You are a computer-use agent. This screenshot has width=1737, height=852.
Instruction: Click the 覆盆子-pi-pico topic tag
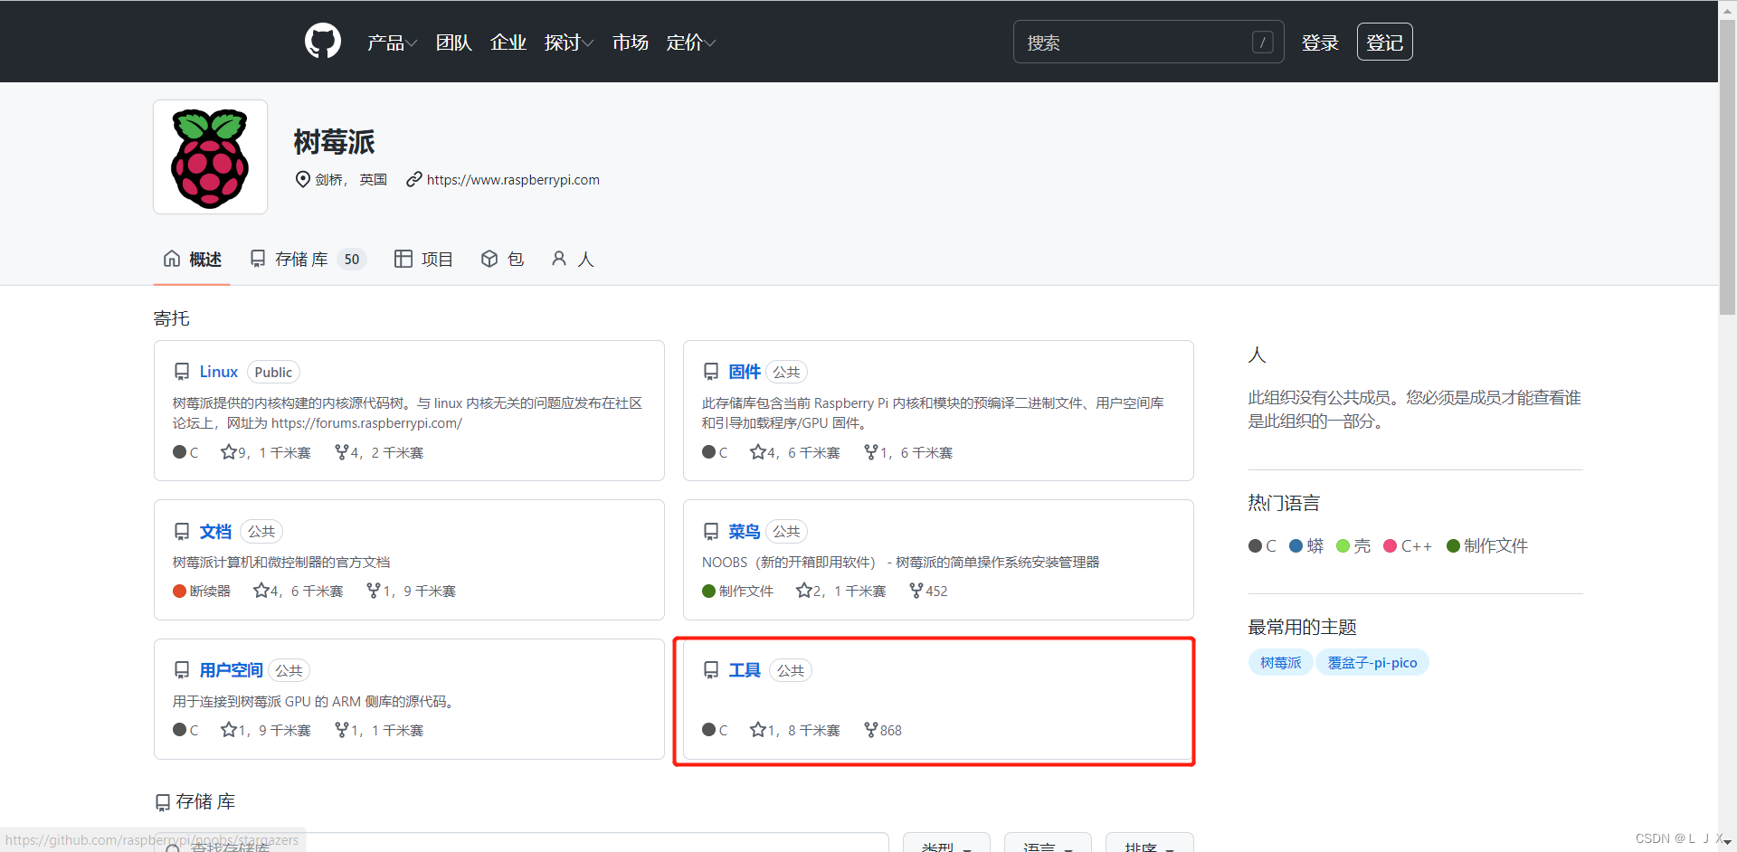click(1372, 663)
